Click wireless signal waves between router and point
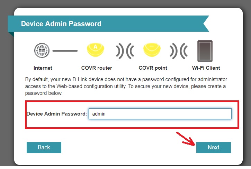 pos(125,51)
